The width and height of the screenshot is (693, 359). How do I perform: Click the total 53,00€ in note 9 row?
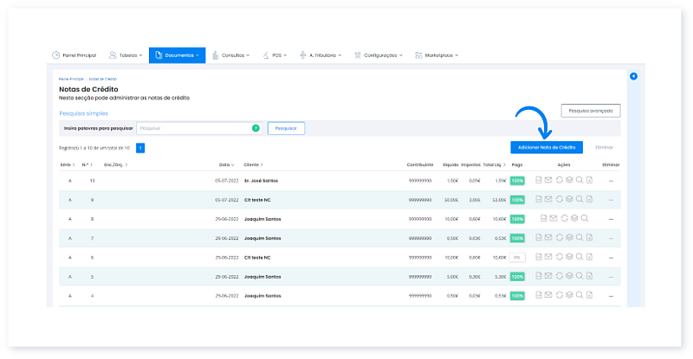click(500, 200)
